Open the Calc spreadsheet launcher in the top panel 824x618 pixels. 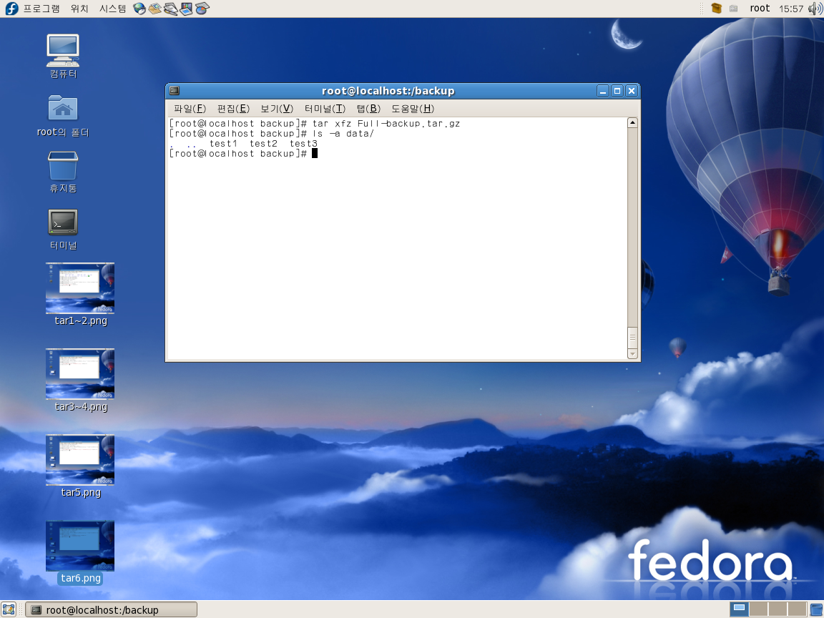(202, 9)
